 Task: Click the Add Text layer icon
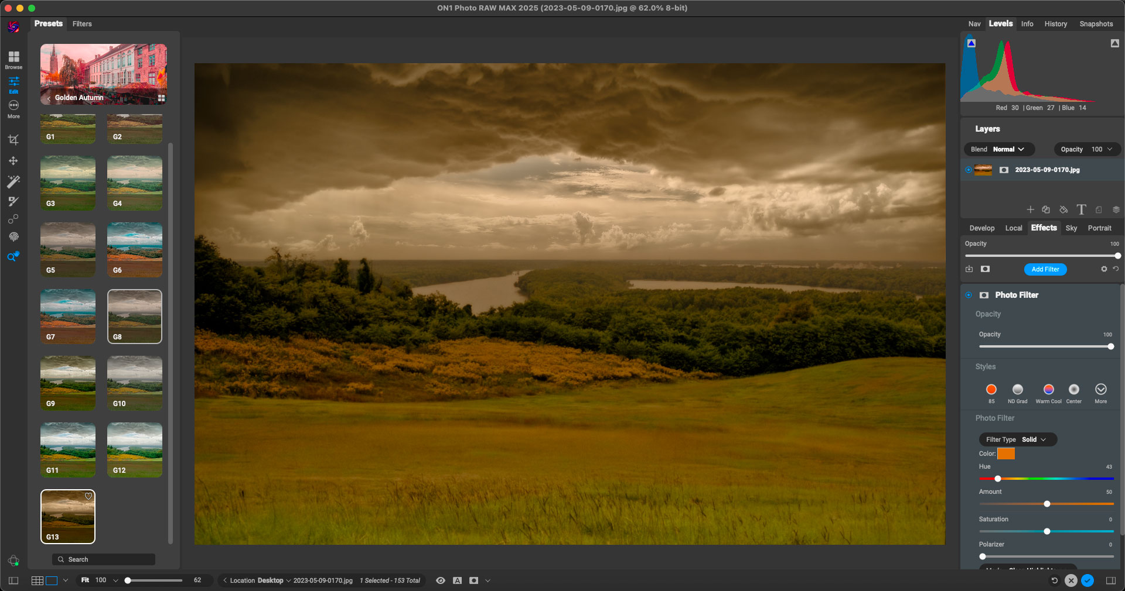click(1081, 209)
